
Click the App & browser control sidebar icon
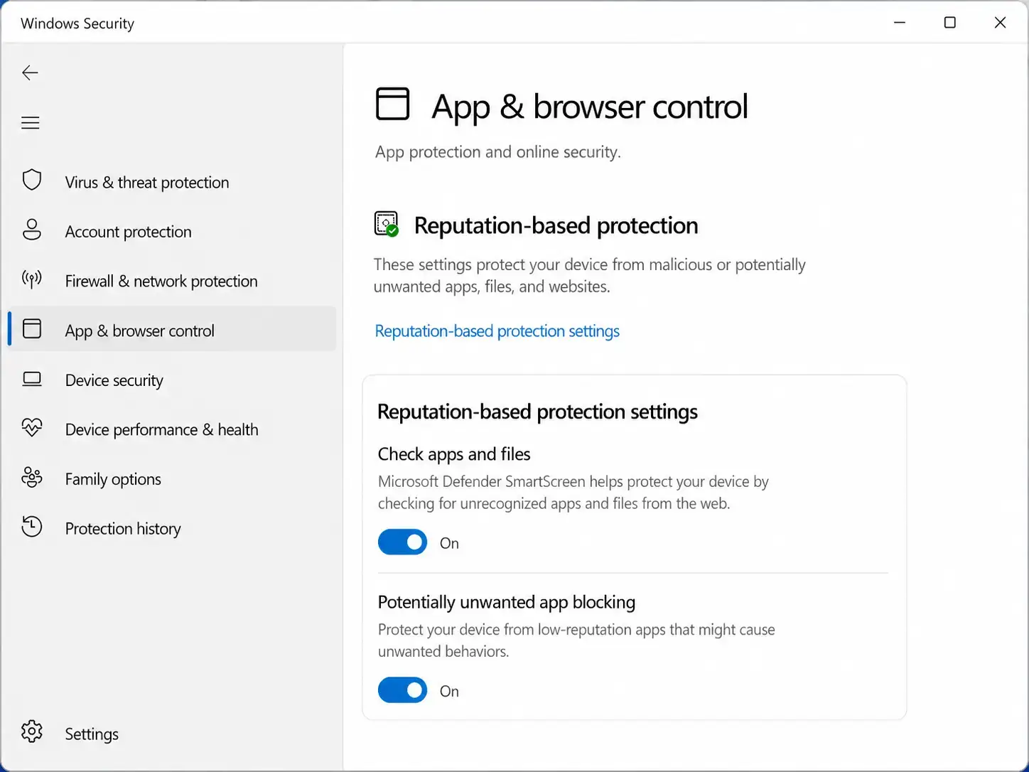(x=32, y=328)
